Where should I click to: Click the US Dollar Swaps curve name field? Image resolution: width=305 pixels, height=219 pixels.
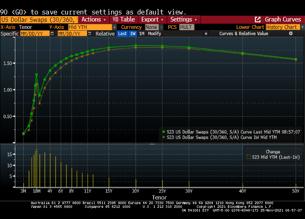[39, 19]
